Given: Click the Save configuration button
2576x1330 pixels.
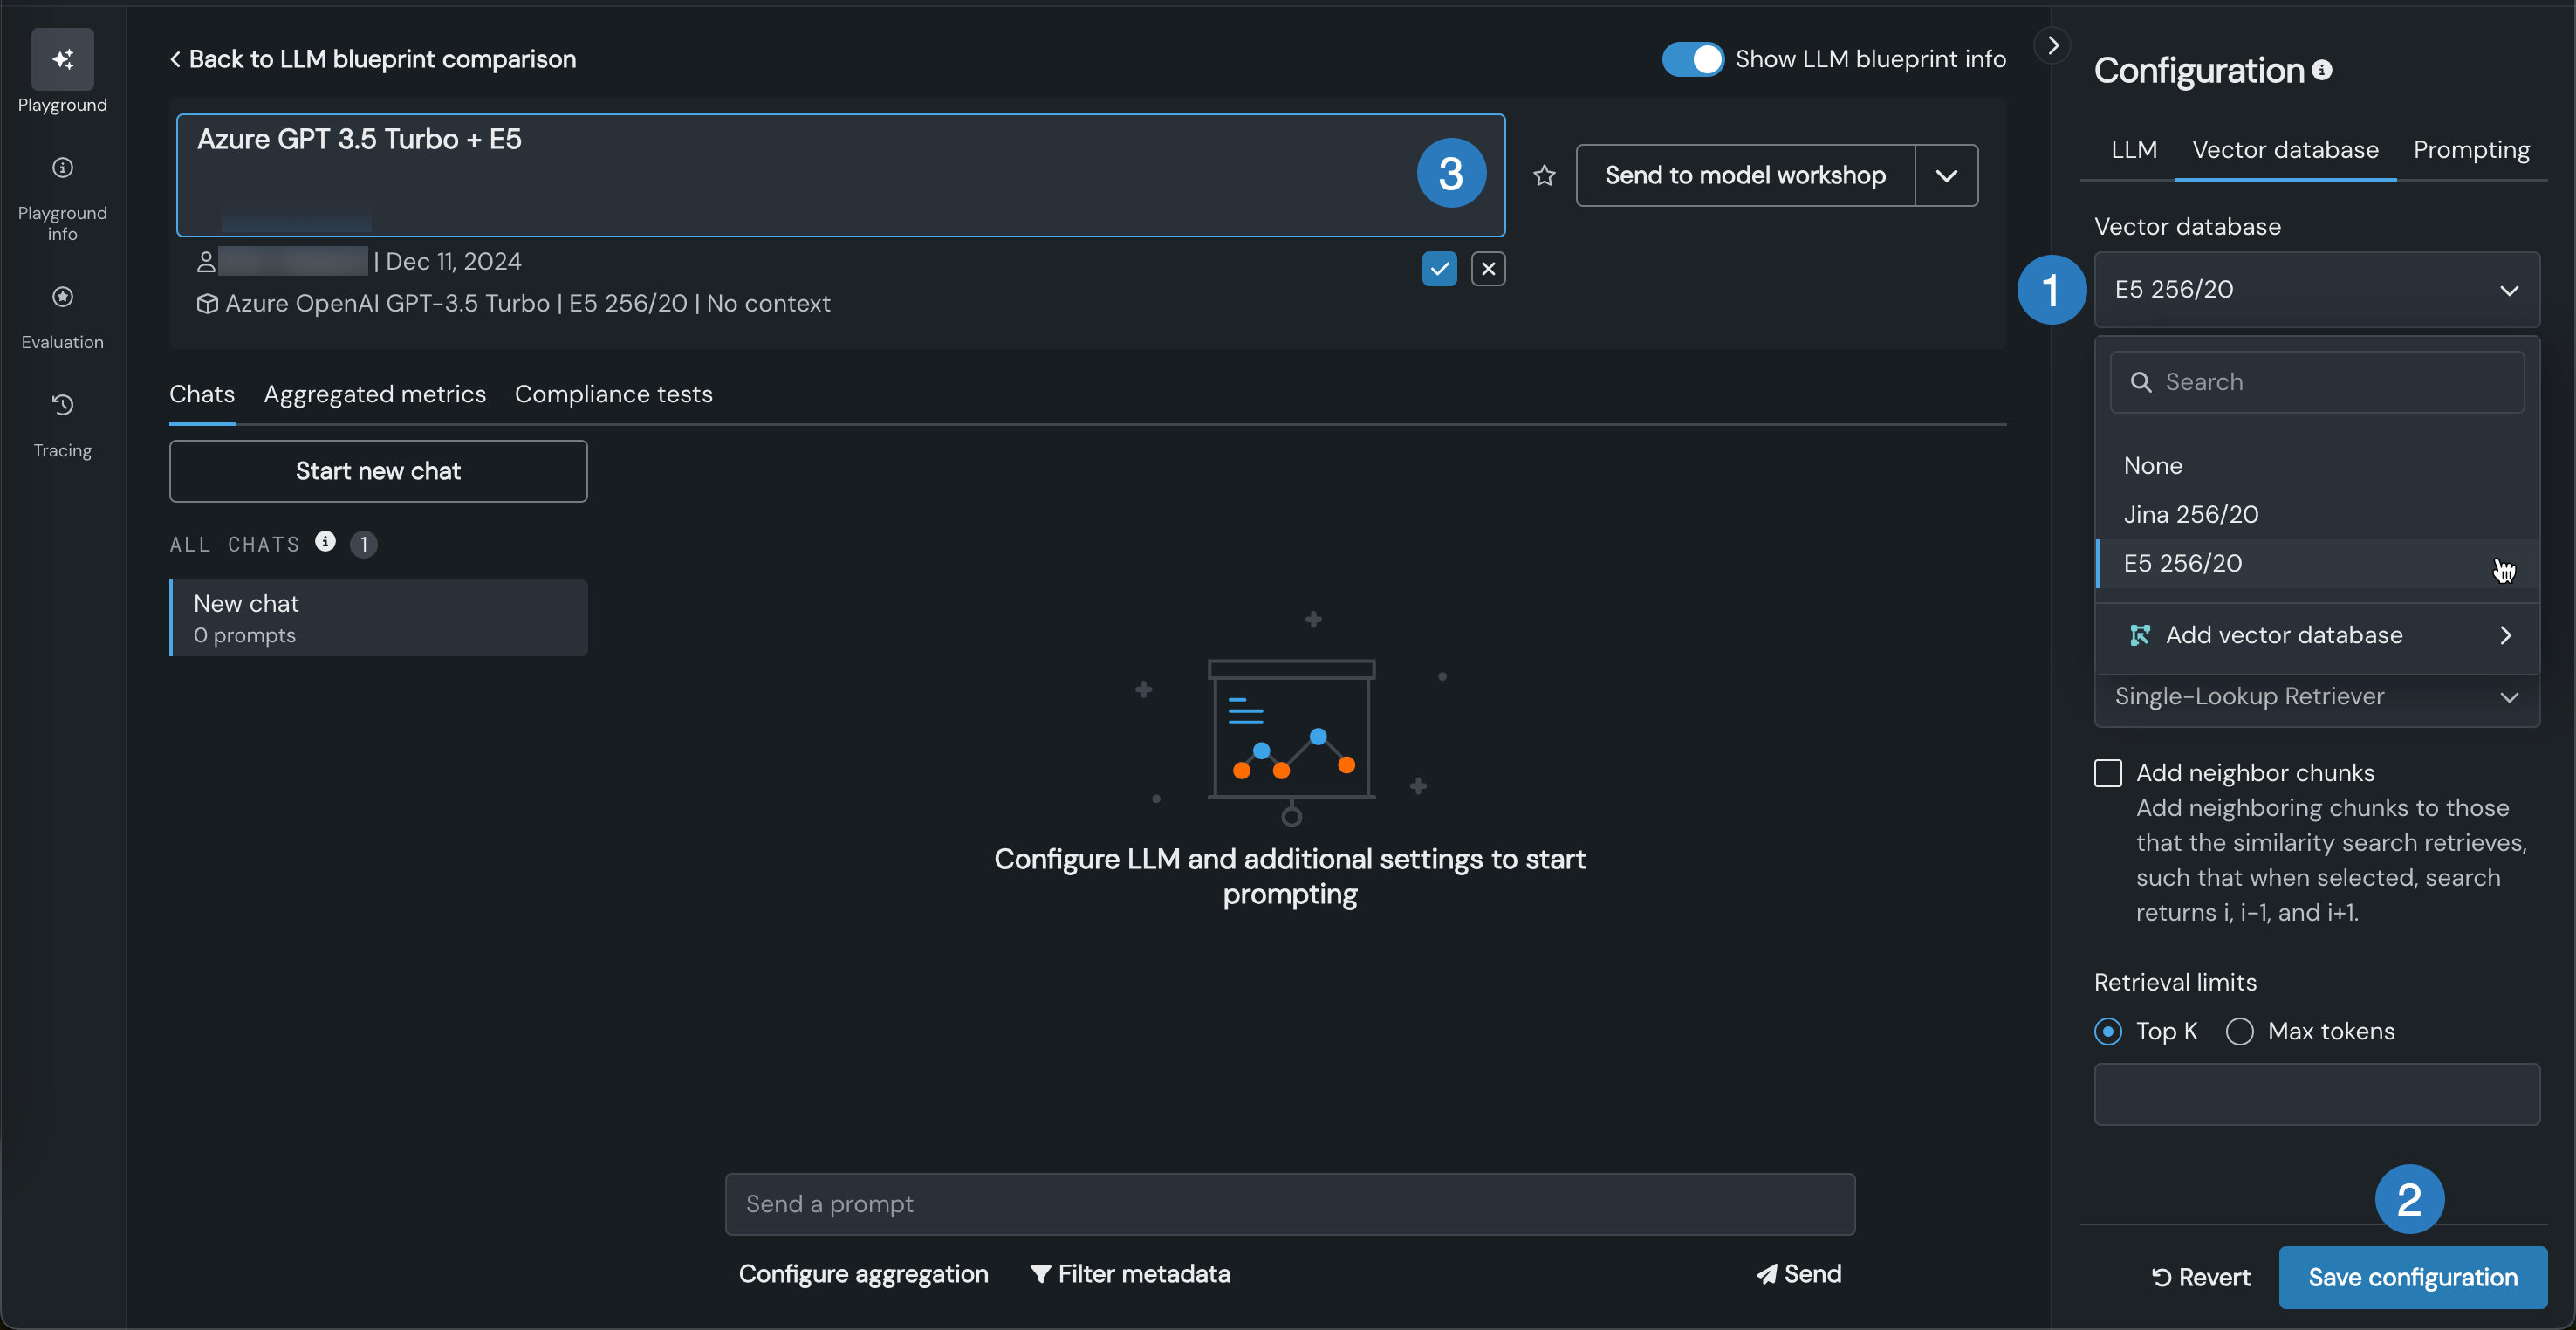Looking at the screenshot, I should tap(2412, 1277).
